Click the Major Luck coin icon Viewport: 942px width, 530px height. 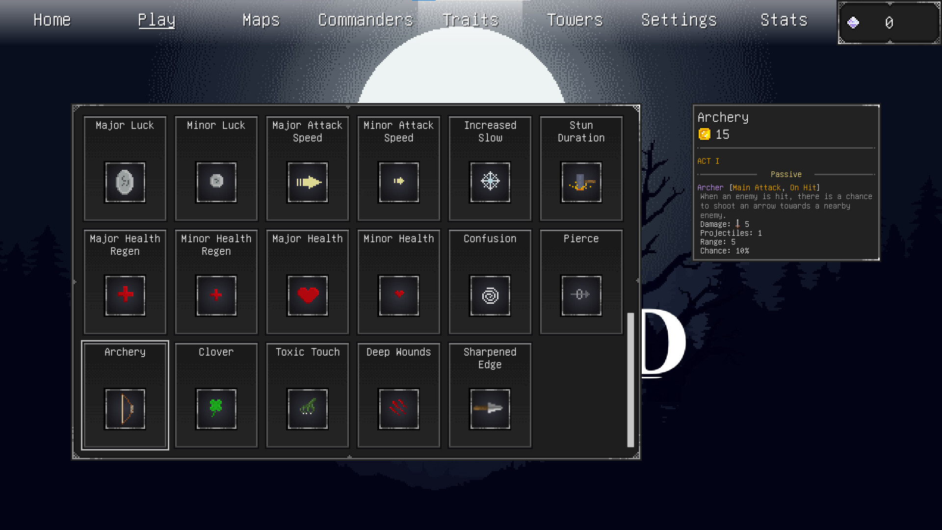[x=125, y=183]
